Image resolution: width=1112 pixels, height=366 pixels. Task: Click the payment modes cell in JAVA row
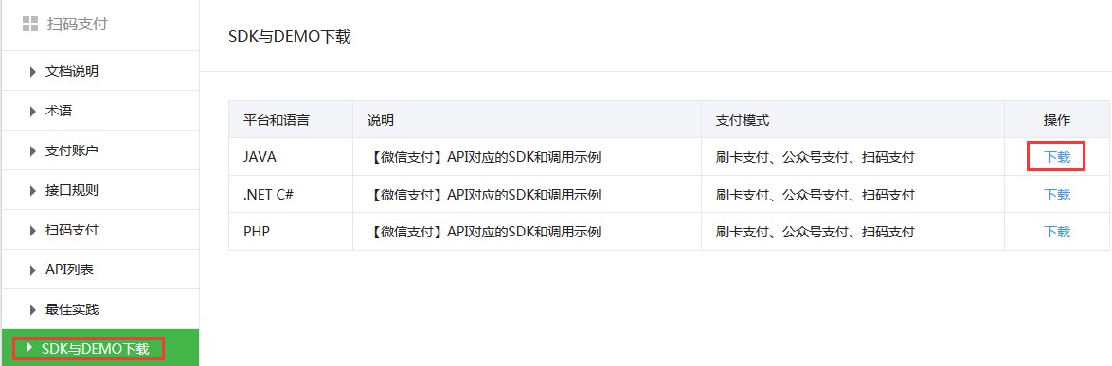pyautogui.click(x=853, y=157)
